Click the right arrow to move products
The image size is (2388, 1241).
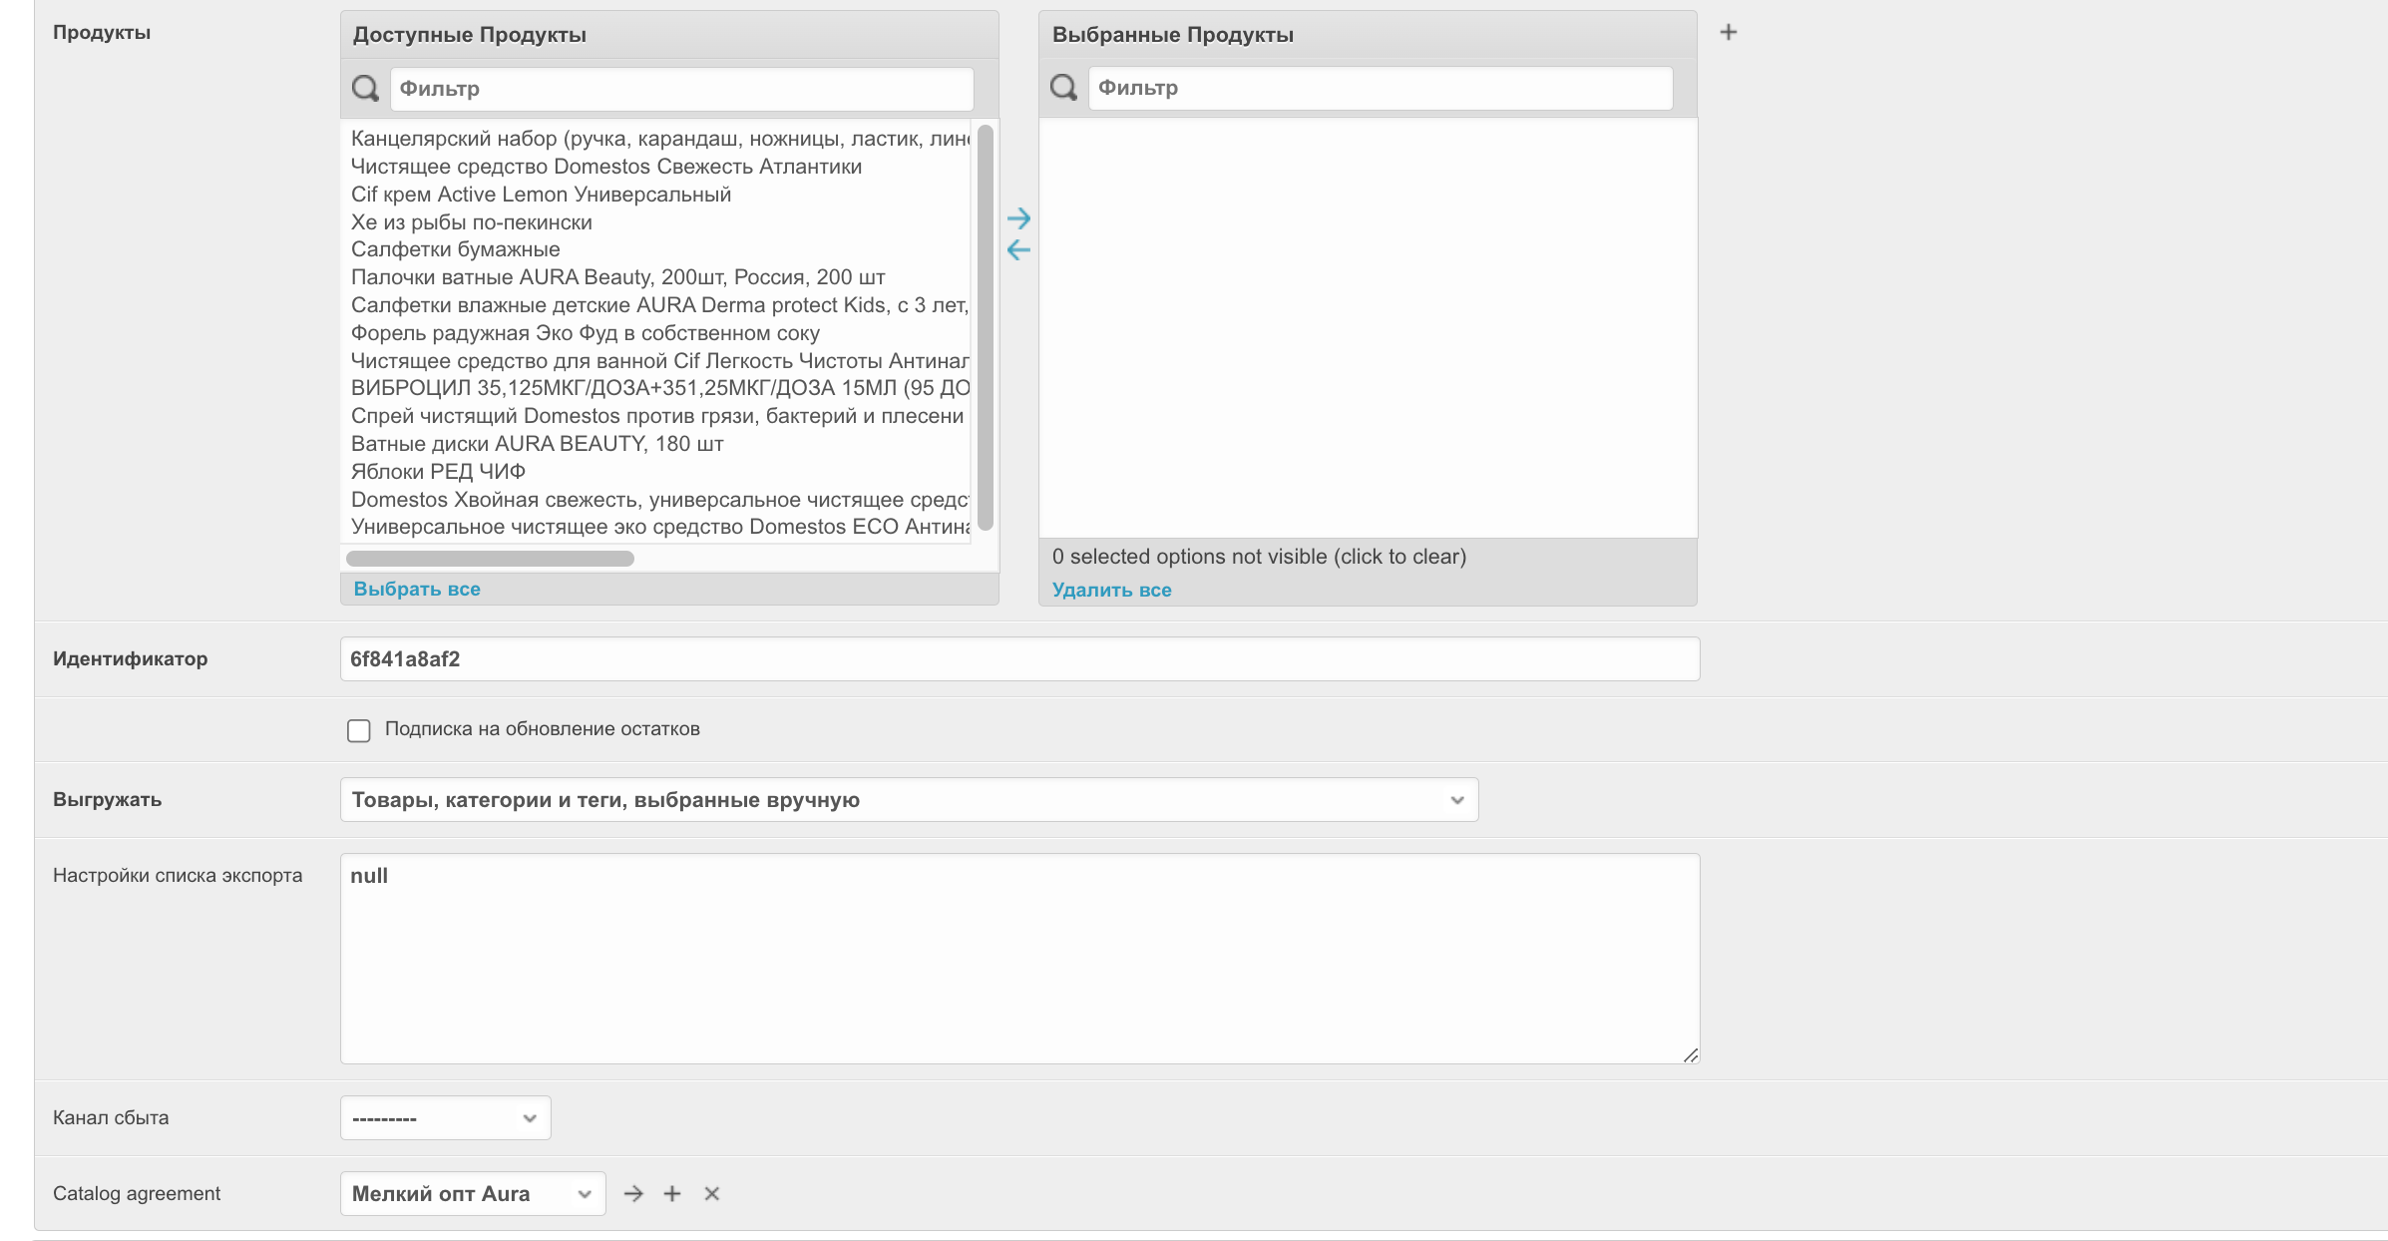tap(1018, 218)
